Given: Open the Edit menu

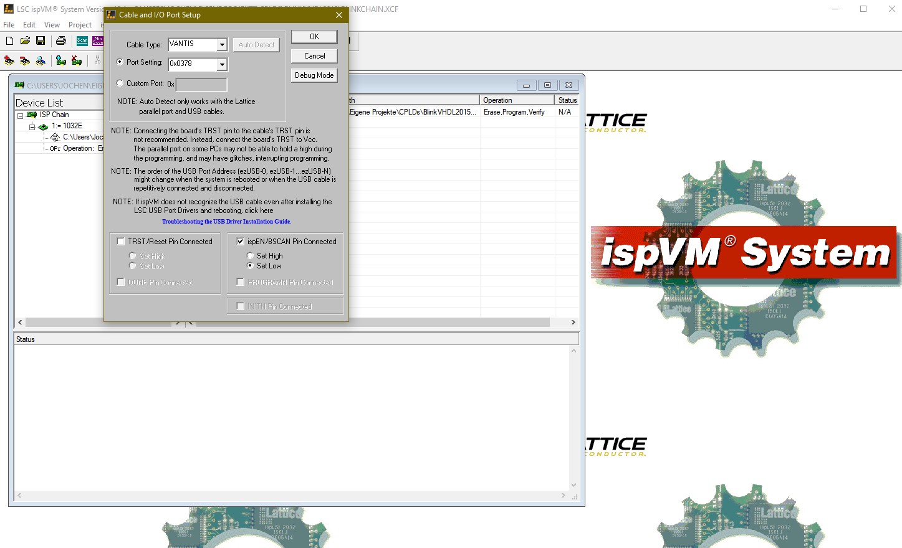Looking at the screenshot, I should coord(29,25).
